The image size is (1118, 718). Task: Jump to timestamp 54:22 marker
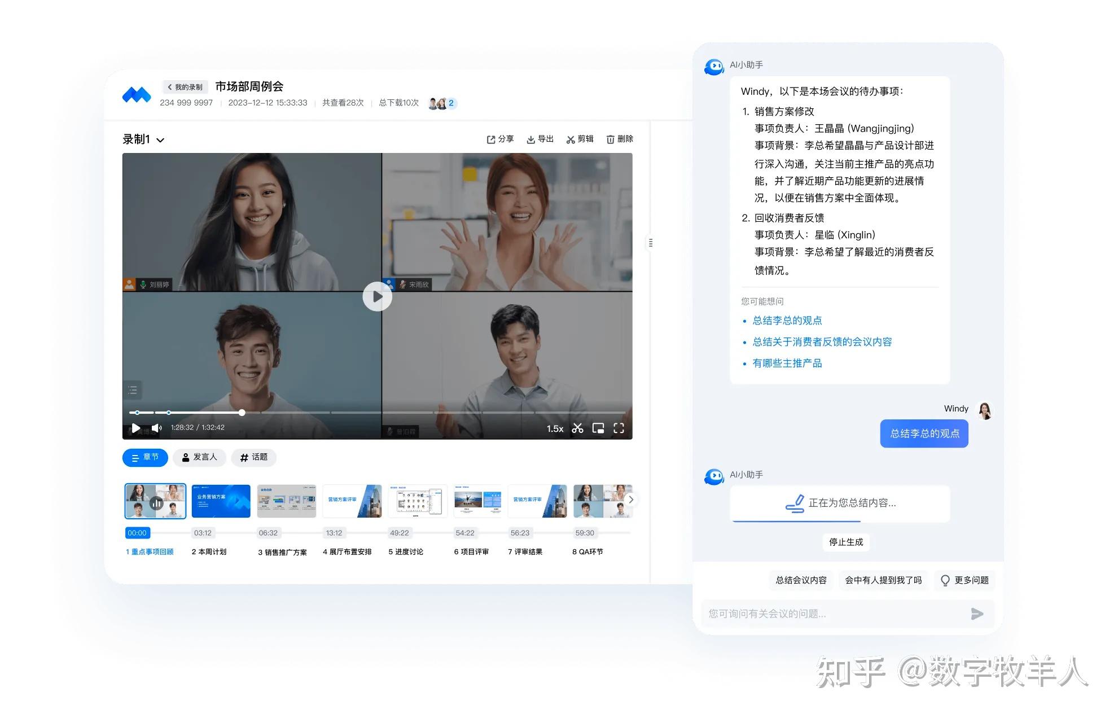[x=465, y=533]
